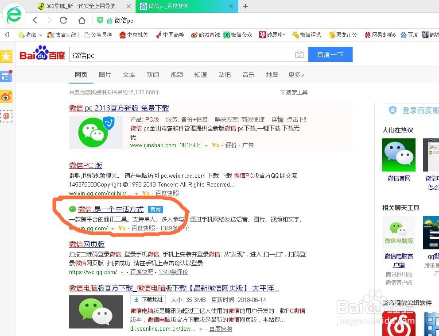Open the 微信PC版 result link
This screenshot has height=336, width=439.
tap(85, 165)
